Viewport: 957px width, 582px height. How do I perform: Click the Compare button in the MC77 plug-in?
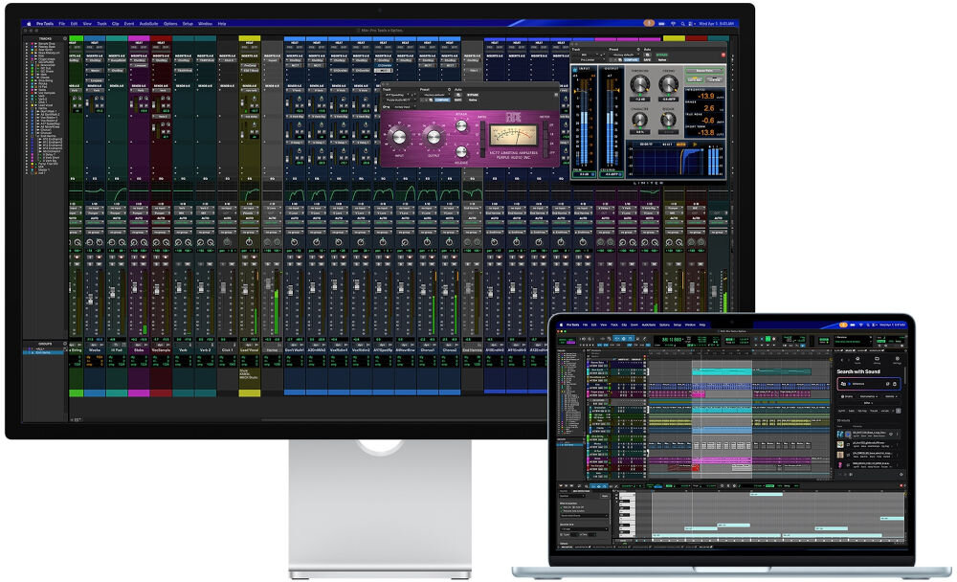[x=441, y=99]
